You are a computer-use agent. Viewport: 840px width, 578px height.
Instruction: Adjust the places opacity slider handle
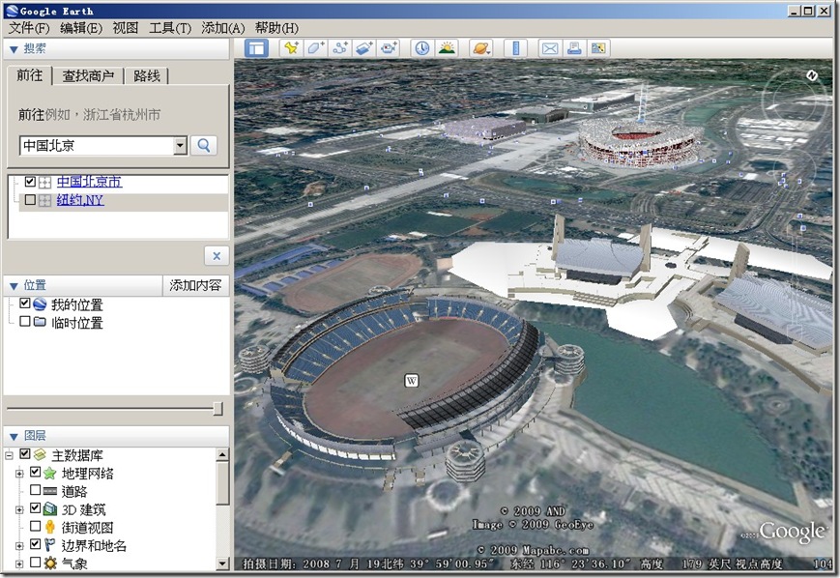point(217,409)
